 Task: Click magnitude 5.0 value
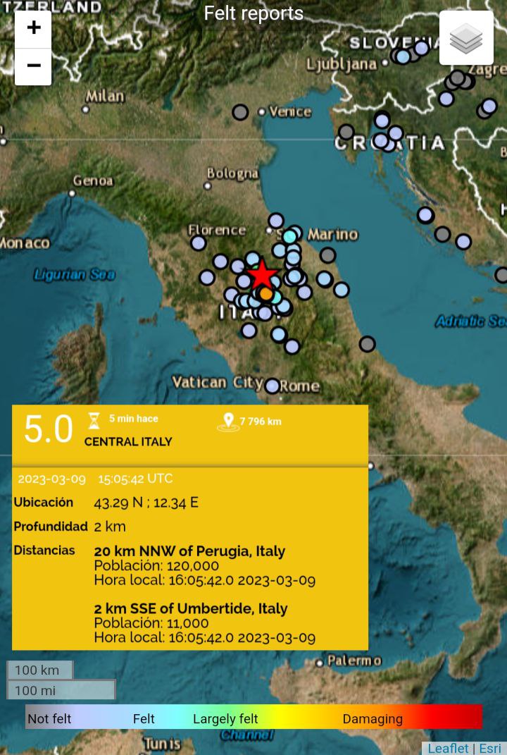coord(48,429)
